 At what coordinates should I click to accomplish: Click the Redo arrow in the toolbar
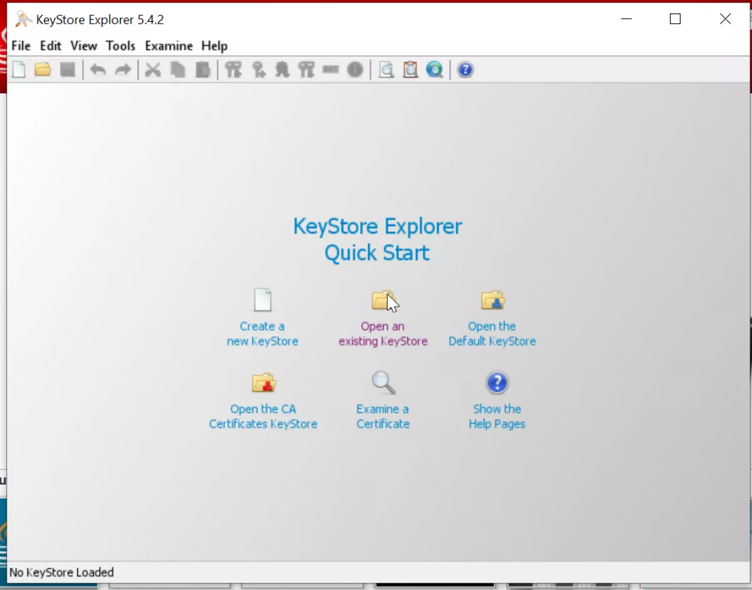(123, 70)
